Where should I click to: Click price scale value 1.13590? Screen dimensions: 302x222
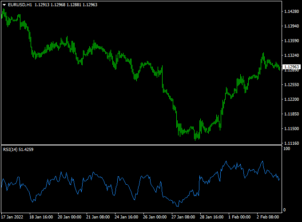pos(292,41)
